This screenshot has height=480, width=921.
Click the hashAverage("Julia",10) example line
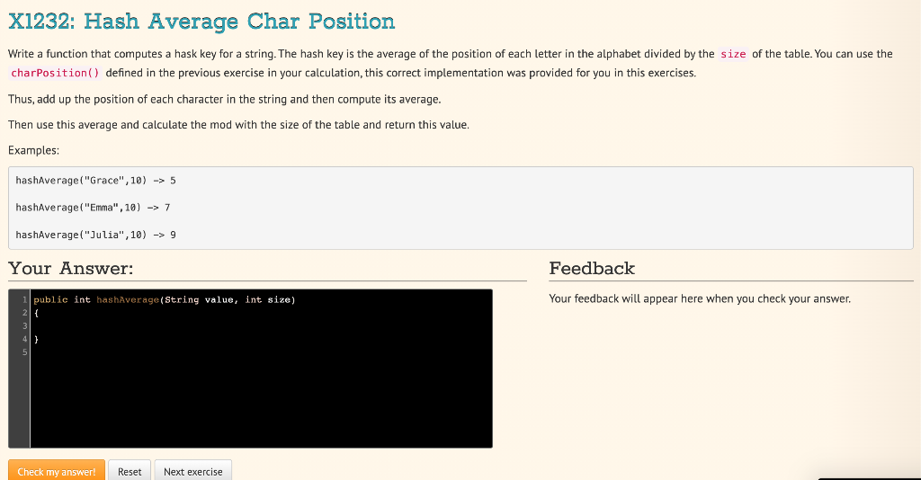coord(95,235)
